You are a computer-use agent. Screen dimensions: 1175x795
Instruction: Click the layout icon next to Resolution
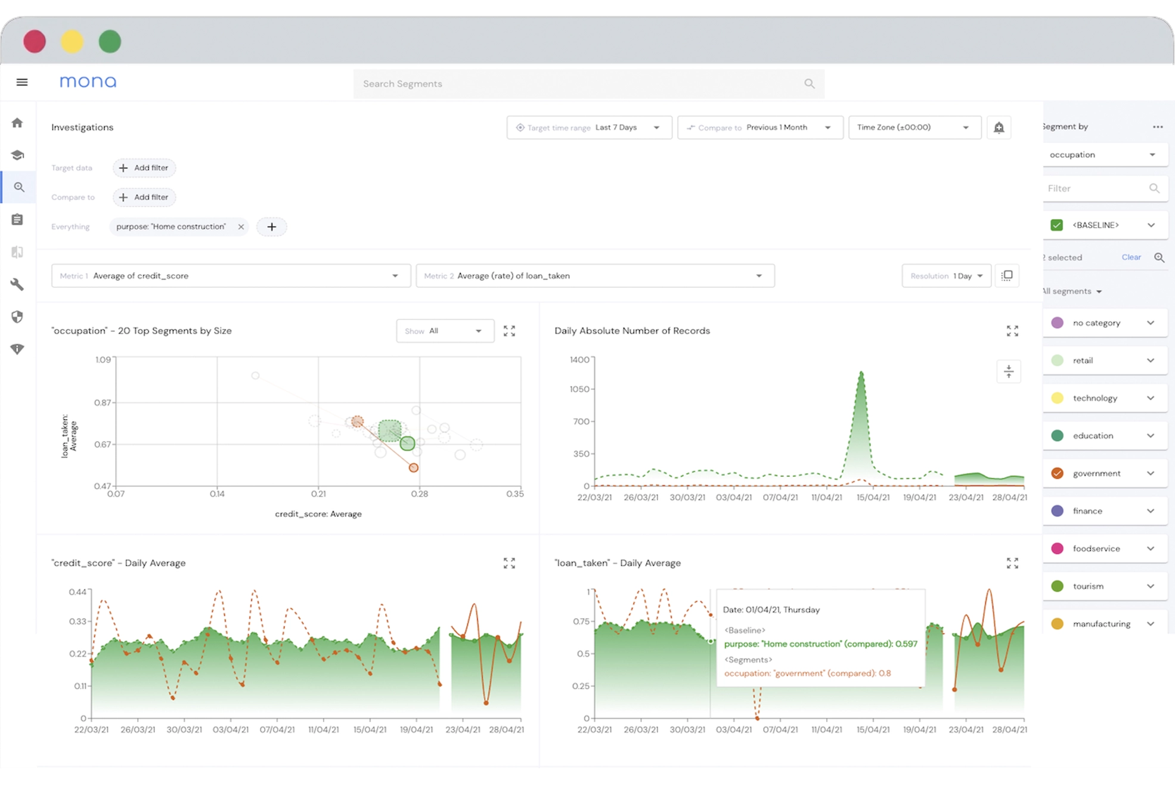click(1007, 275)
